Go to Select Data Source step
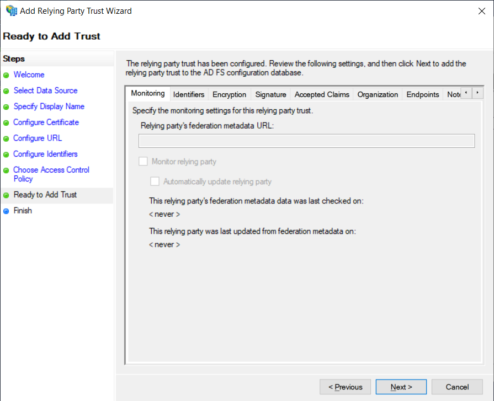This screenshot has width=494, height=401. coord(45,90)
